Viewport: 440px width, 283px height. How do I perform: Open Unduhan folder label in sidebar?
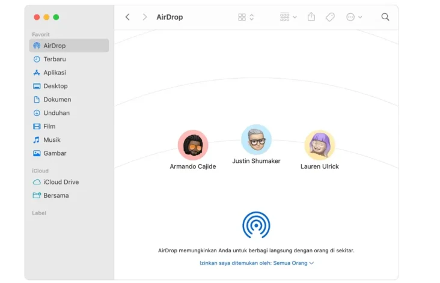pos(57,113)
